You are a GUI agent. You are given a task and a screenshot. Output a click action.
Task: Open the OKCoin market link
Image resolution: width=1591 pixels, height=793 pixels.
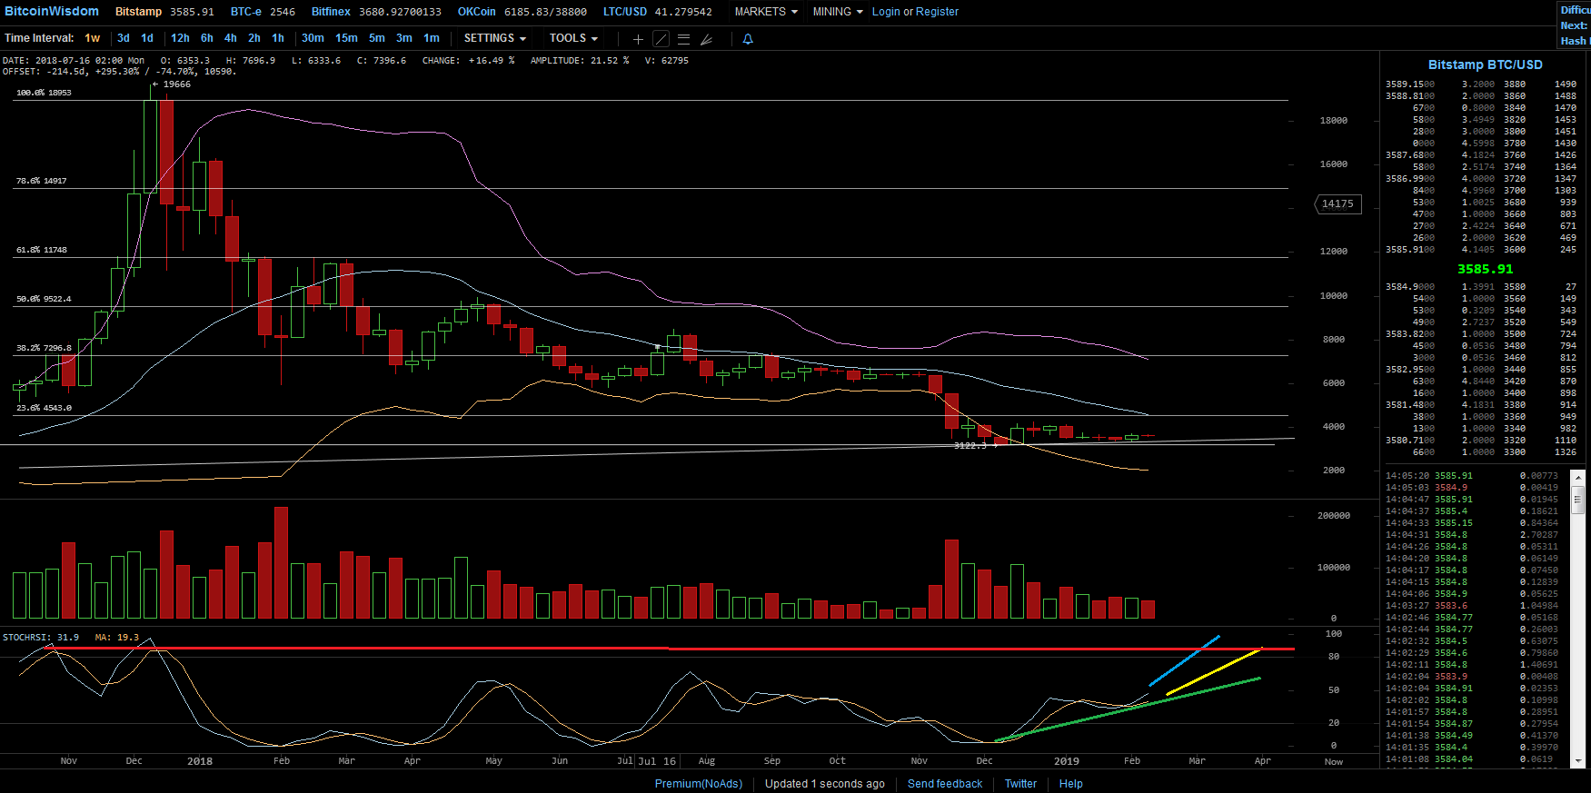pos(522,12)
